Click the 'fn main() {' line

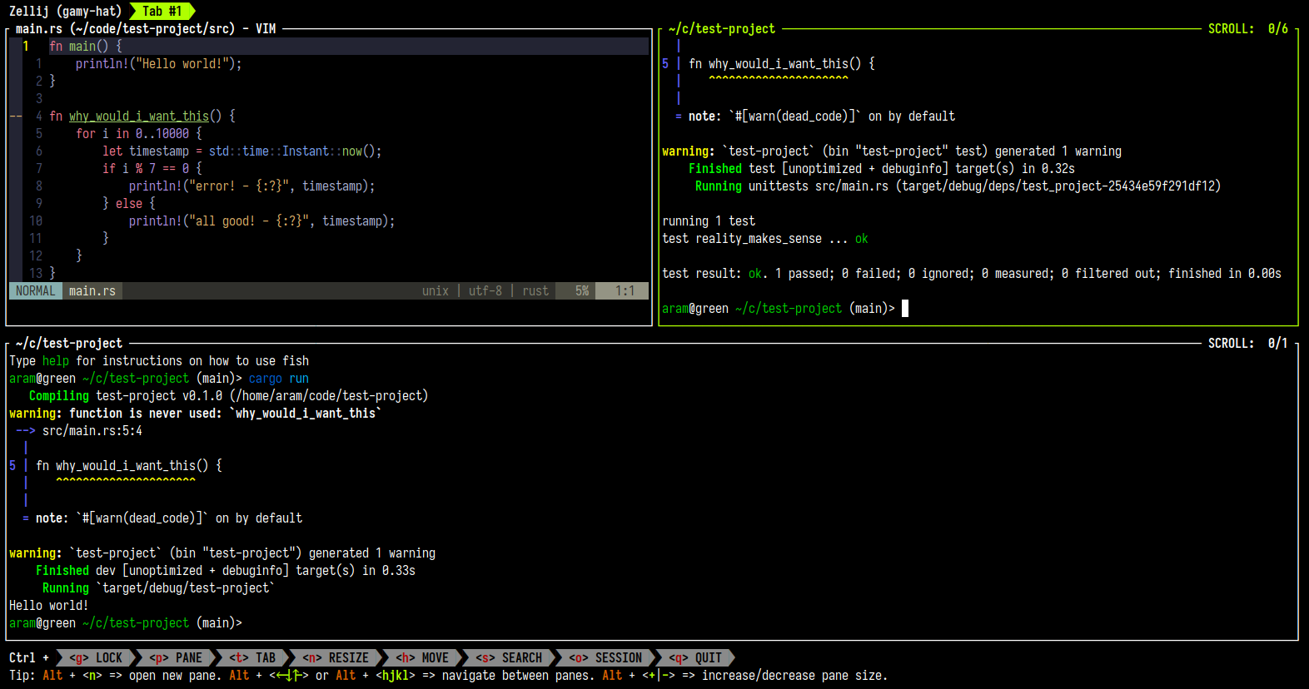[85, 46]
